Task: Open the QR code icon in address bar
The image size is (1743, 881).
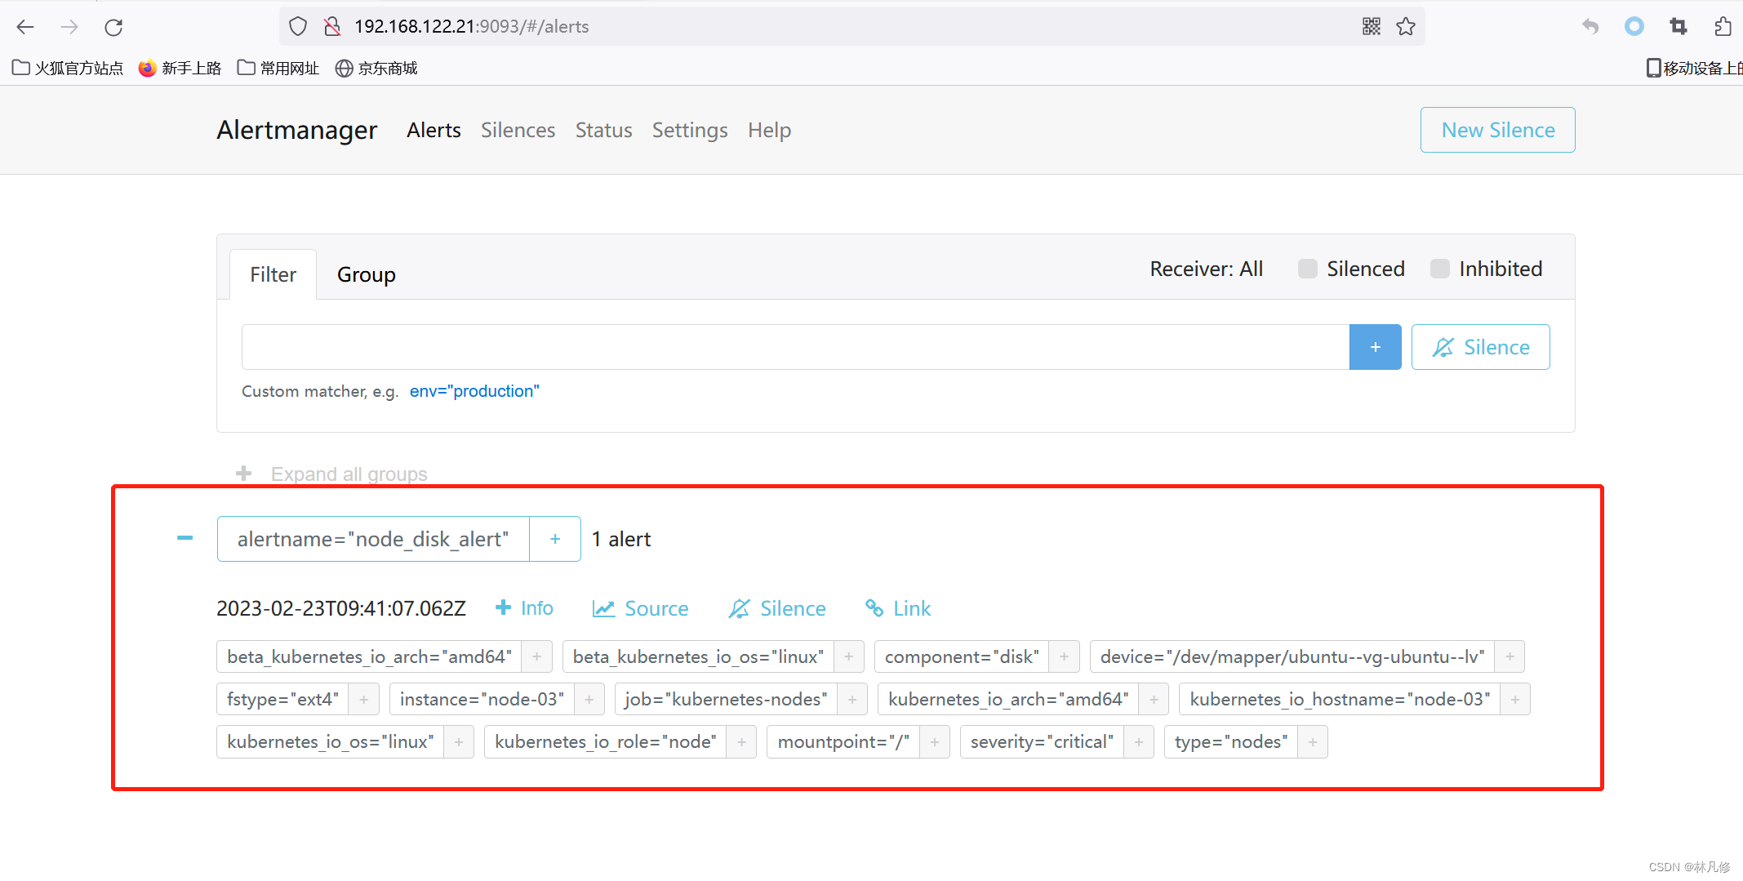Action: 1372,27
